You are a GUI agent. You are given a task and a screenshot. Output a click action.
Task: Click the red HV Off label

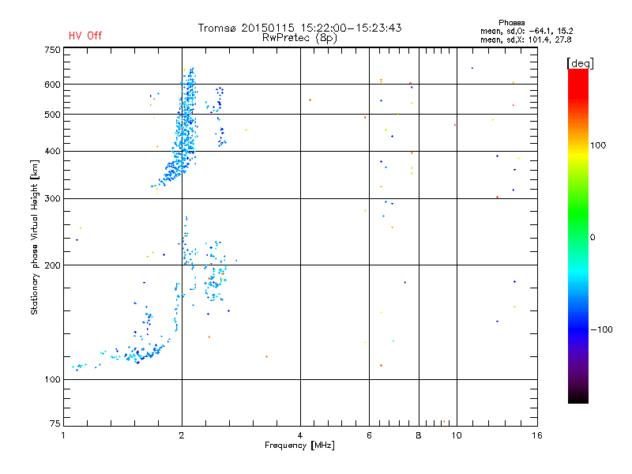tap(85, 36)
